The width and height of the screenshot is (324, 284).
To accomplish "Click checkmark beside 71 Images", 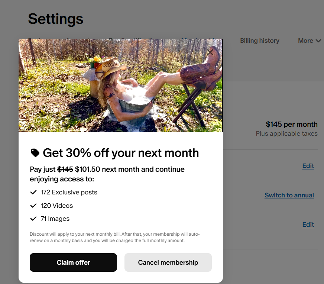I will coord(33,219).
